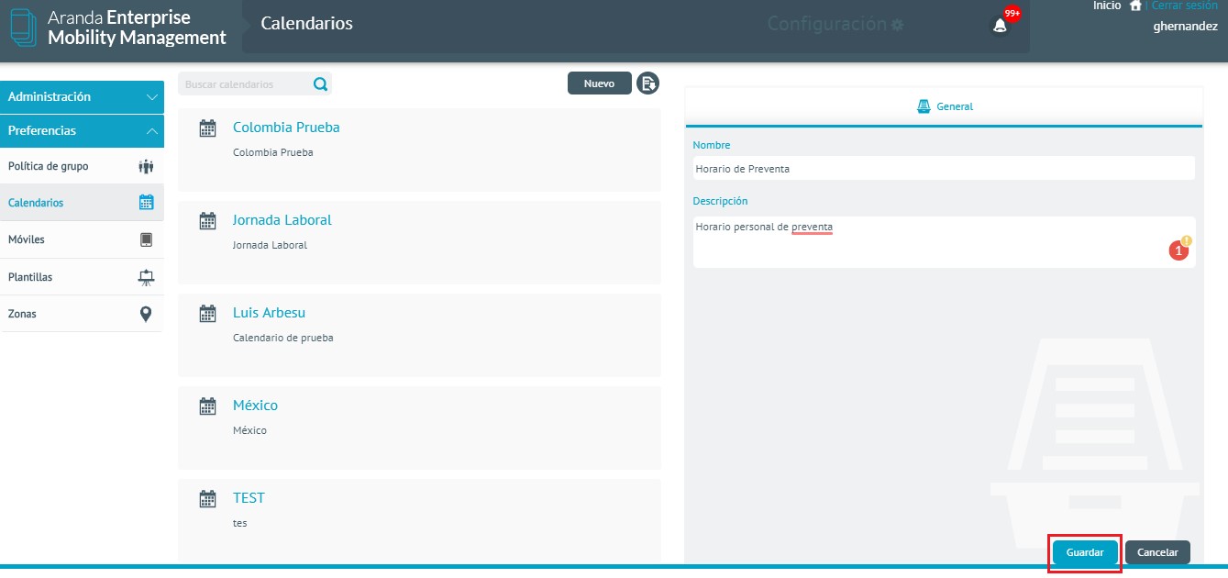Switch to the General tab
The height and width of the screenshot is (578, 1228).
click(x=944, y=106)
